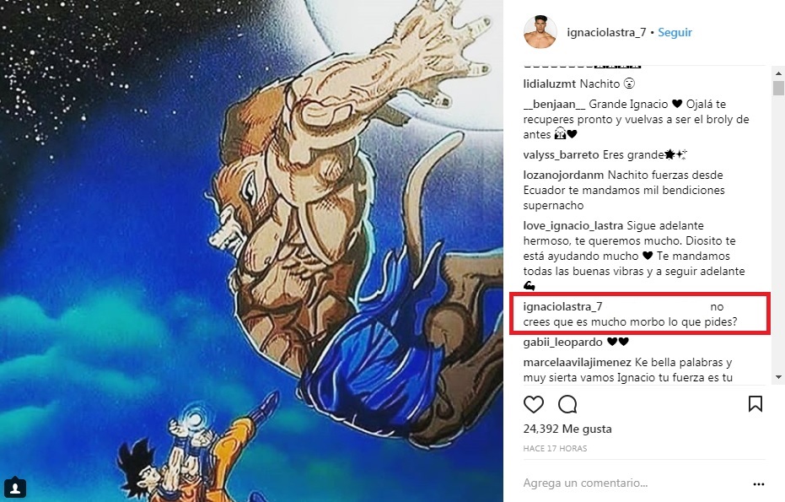Like the post with the heart icon
785x502 pixels.
[533, 404]
